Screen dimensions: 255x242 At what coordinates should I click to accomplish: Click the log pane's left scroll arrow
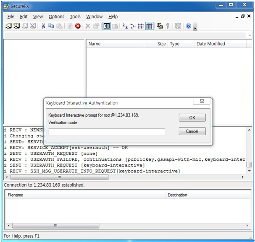[x=7, y=177]
